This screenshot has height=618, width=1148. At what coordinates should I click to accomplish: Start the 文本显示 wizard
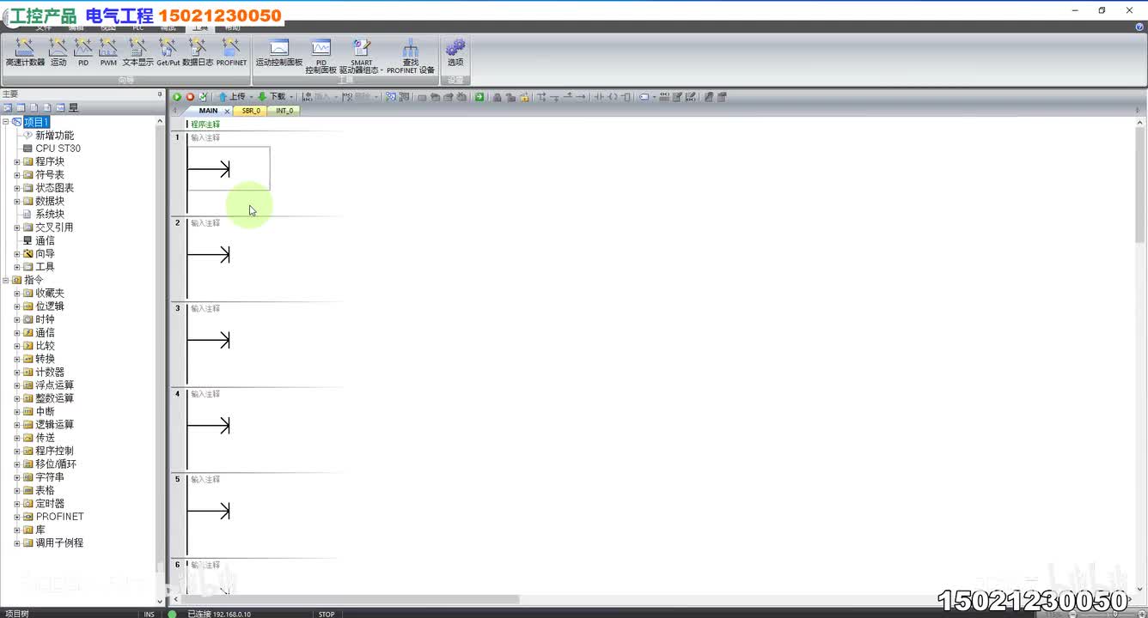point(137,52)
